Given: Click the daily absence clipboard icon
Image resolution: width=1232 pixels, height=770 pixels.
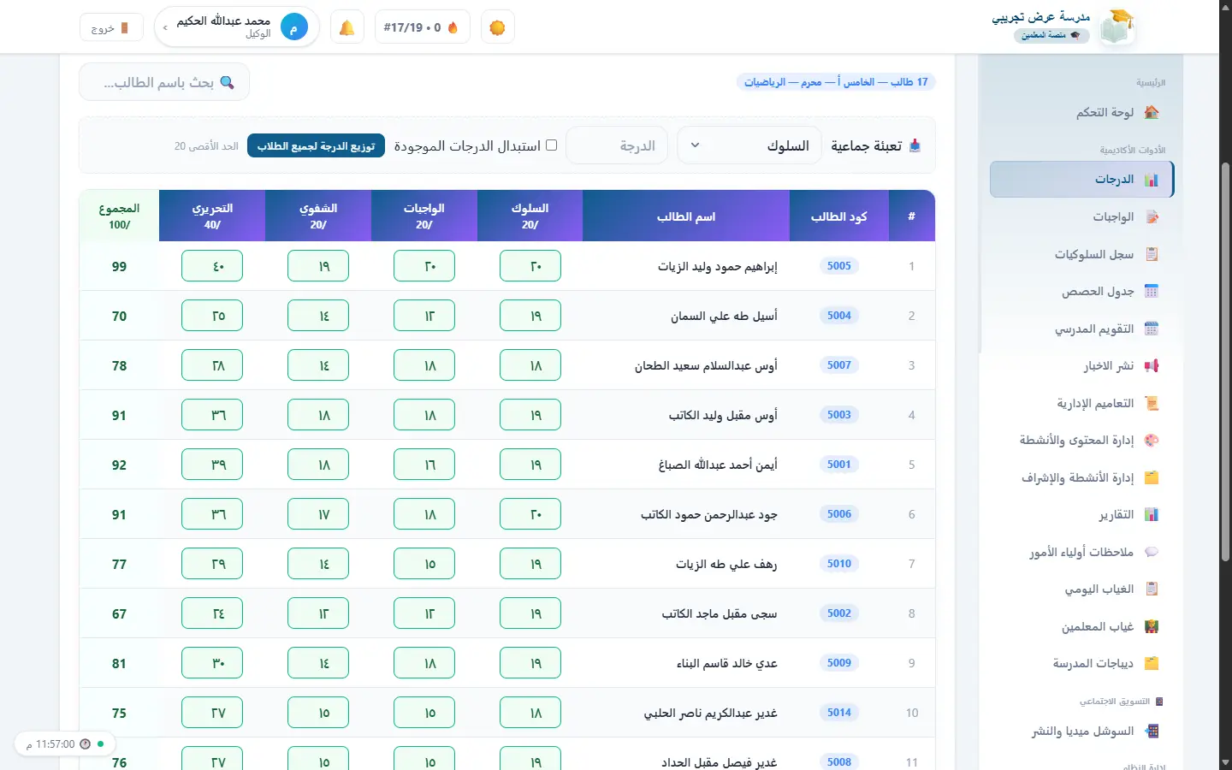Looking at the screenshot, I should (x=1152, y=589).
